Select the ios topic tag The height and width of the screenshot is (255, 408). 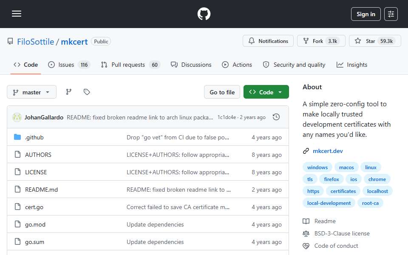pos(353,179)
